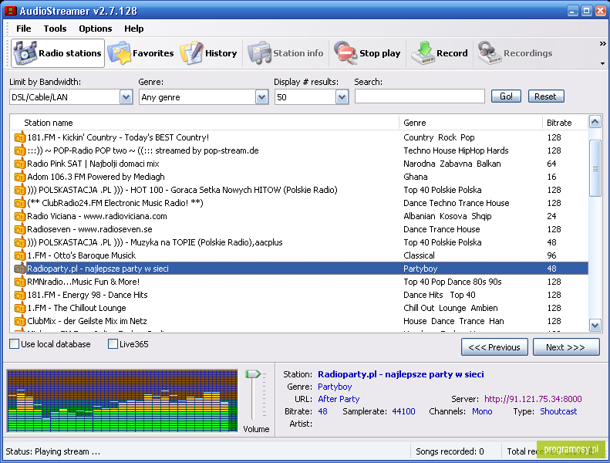610x463 pixels.
Task: Click the Reset button
Action: tap(546, 96)
